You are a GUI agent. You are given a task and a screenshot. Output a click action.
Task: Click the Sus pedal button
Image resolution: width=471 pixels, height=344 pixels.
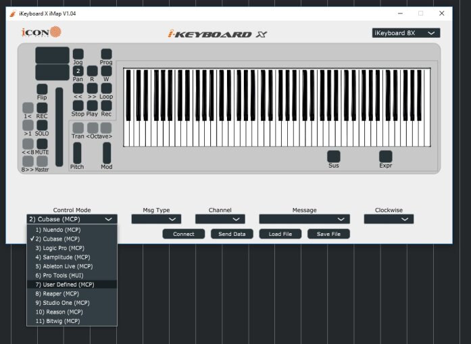pos(333,157)
